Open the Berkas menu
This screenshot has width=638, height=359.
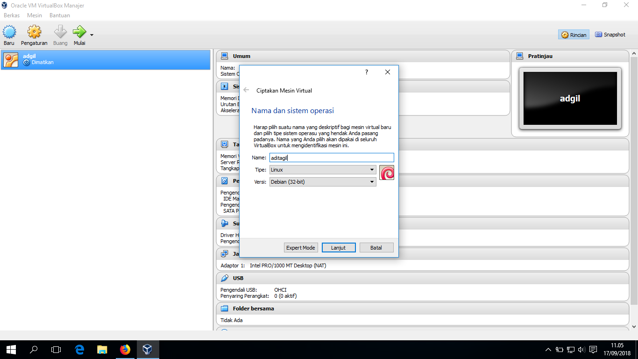12,15
